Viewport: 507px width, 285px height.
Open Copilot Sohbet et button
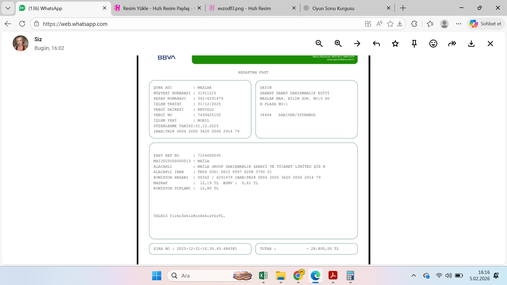(x=486, y=24)
